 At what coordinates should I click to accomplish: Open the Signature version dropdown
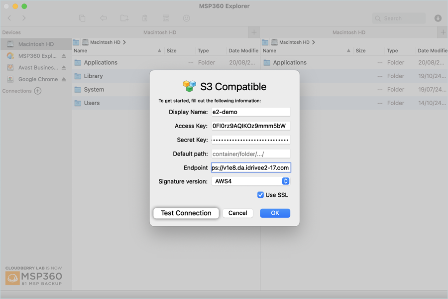pyautogui.click(x=250, y=181)
